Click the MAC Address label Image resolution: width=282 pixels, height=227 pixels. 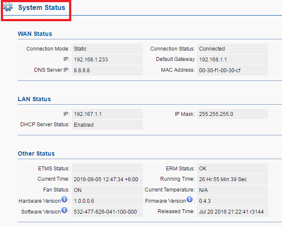(x=178, y=70)
